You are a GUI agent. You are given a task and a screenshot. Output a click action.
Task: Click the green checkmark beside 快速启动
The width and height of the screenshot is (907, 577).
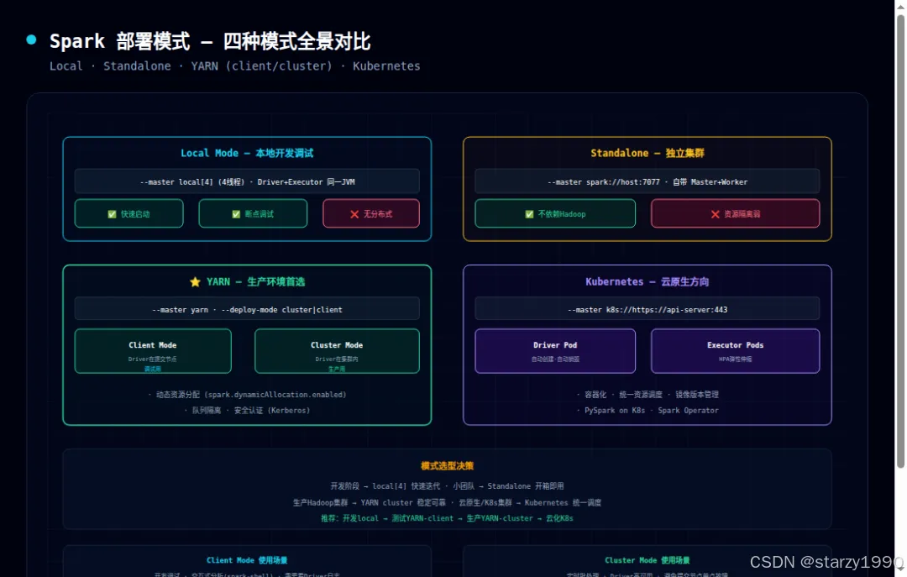113,214
